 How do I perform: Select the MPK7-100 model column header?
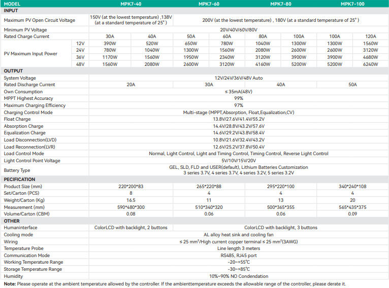(x=352, y=4)
